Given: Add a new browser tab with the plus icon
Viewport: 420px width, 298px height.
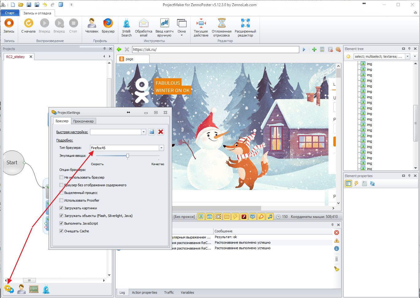Looking at the screenshot, I should [x=314, y=49].
